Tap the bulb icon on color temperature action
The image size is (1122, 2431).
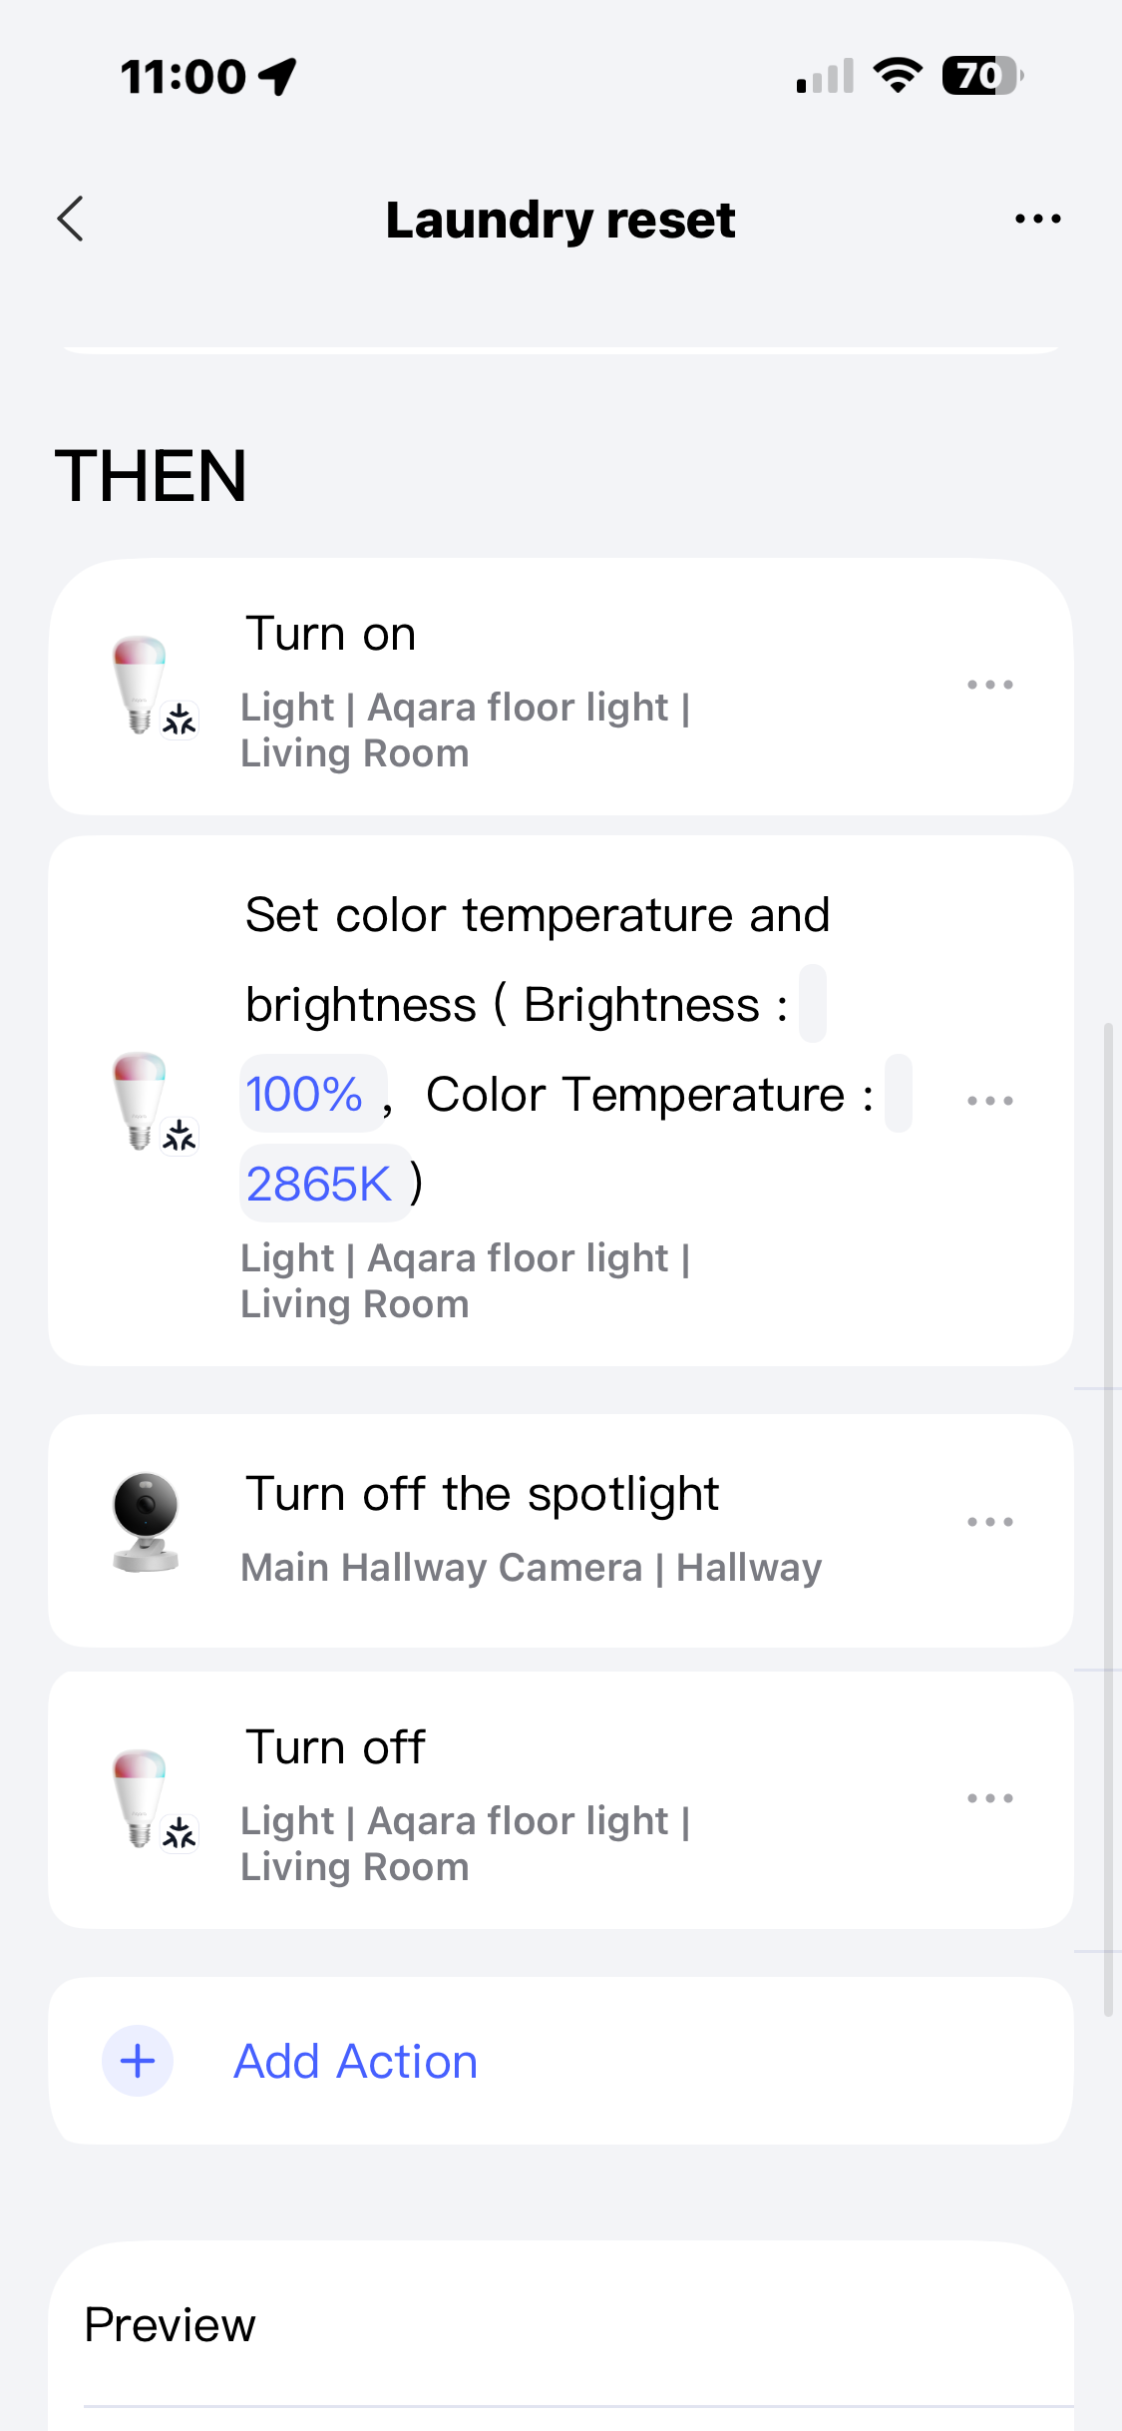coord(142,1100)
